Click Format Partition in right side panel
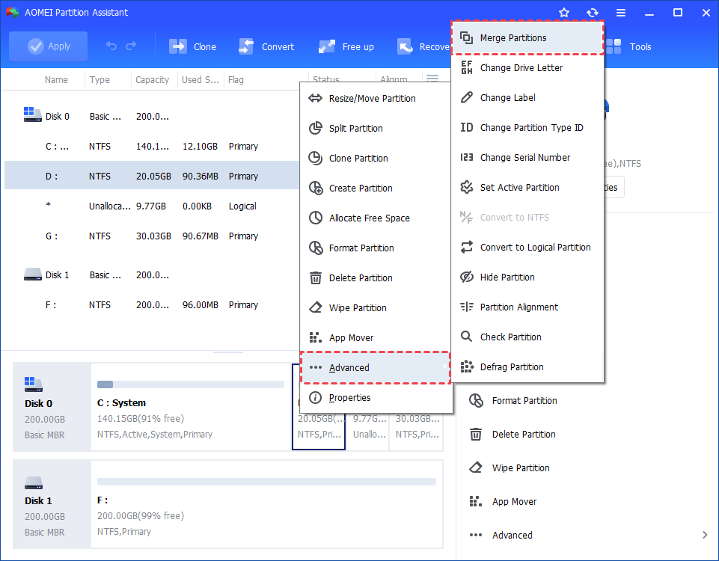The width and height of the screenshot is (719, 561). pos(513,401)
